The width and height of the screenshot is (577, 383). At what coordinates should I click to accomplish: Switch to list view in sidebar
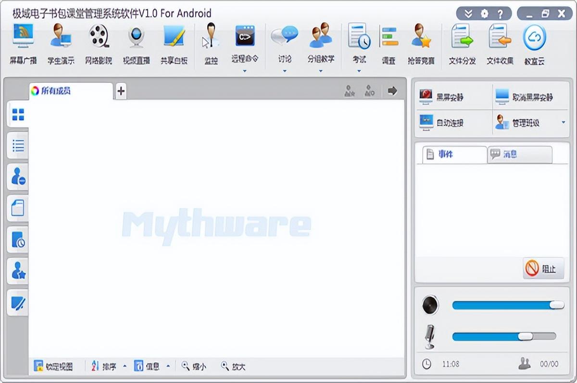point(18,145)
